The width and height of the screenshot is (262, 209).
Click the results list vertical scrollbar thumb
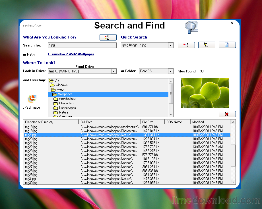[233, 155]
